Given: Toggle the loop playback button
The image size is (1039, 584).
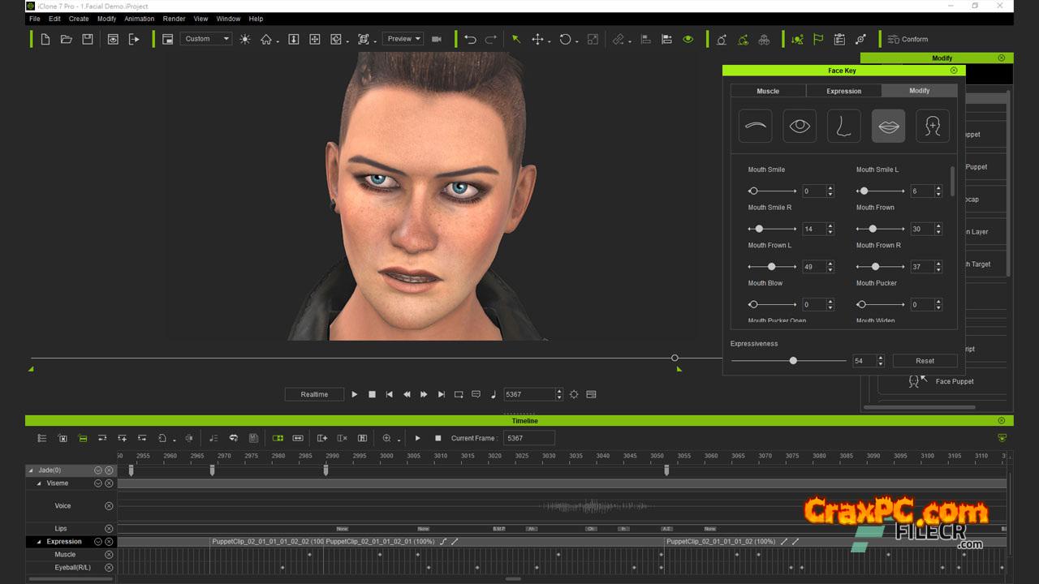Looking at the screenshot, I should tap(459, 394).
